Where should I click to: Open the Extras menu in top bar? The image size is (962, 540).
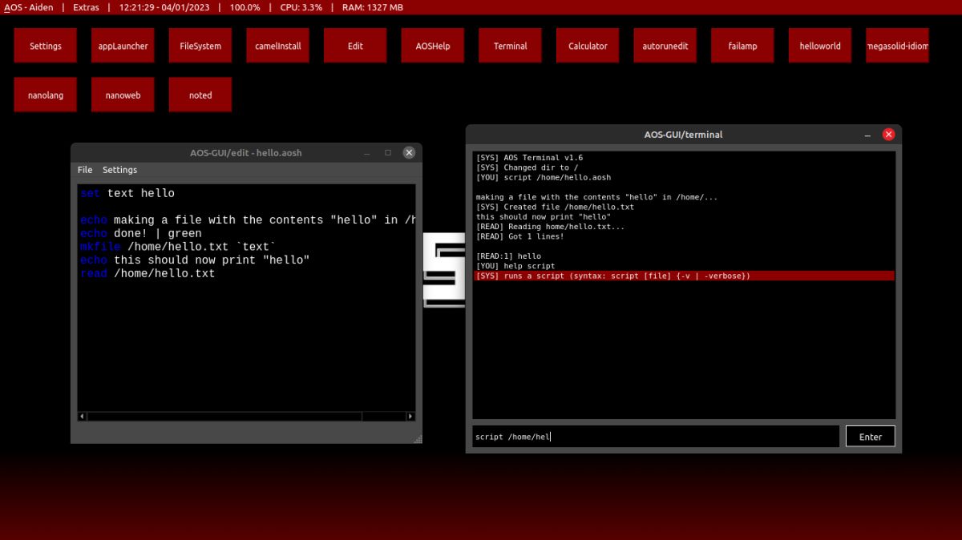click(86, 7)
